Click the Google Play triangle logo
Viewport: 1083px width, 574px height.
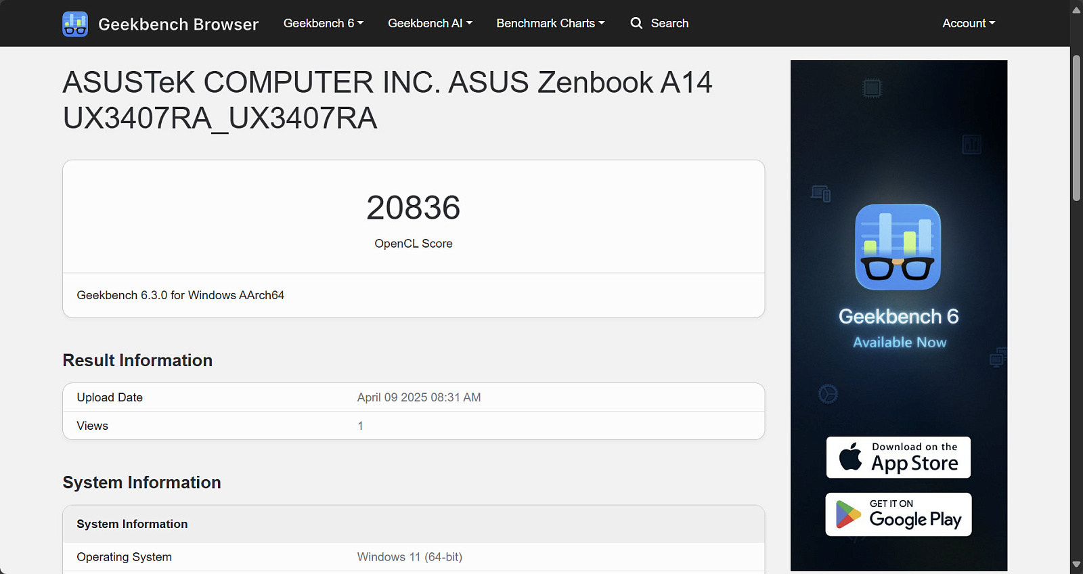[x=848, y=514]
